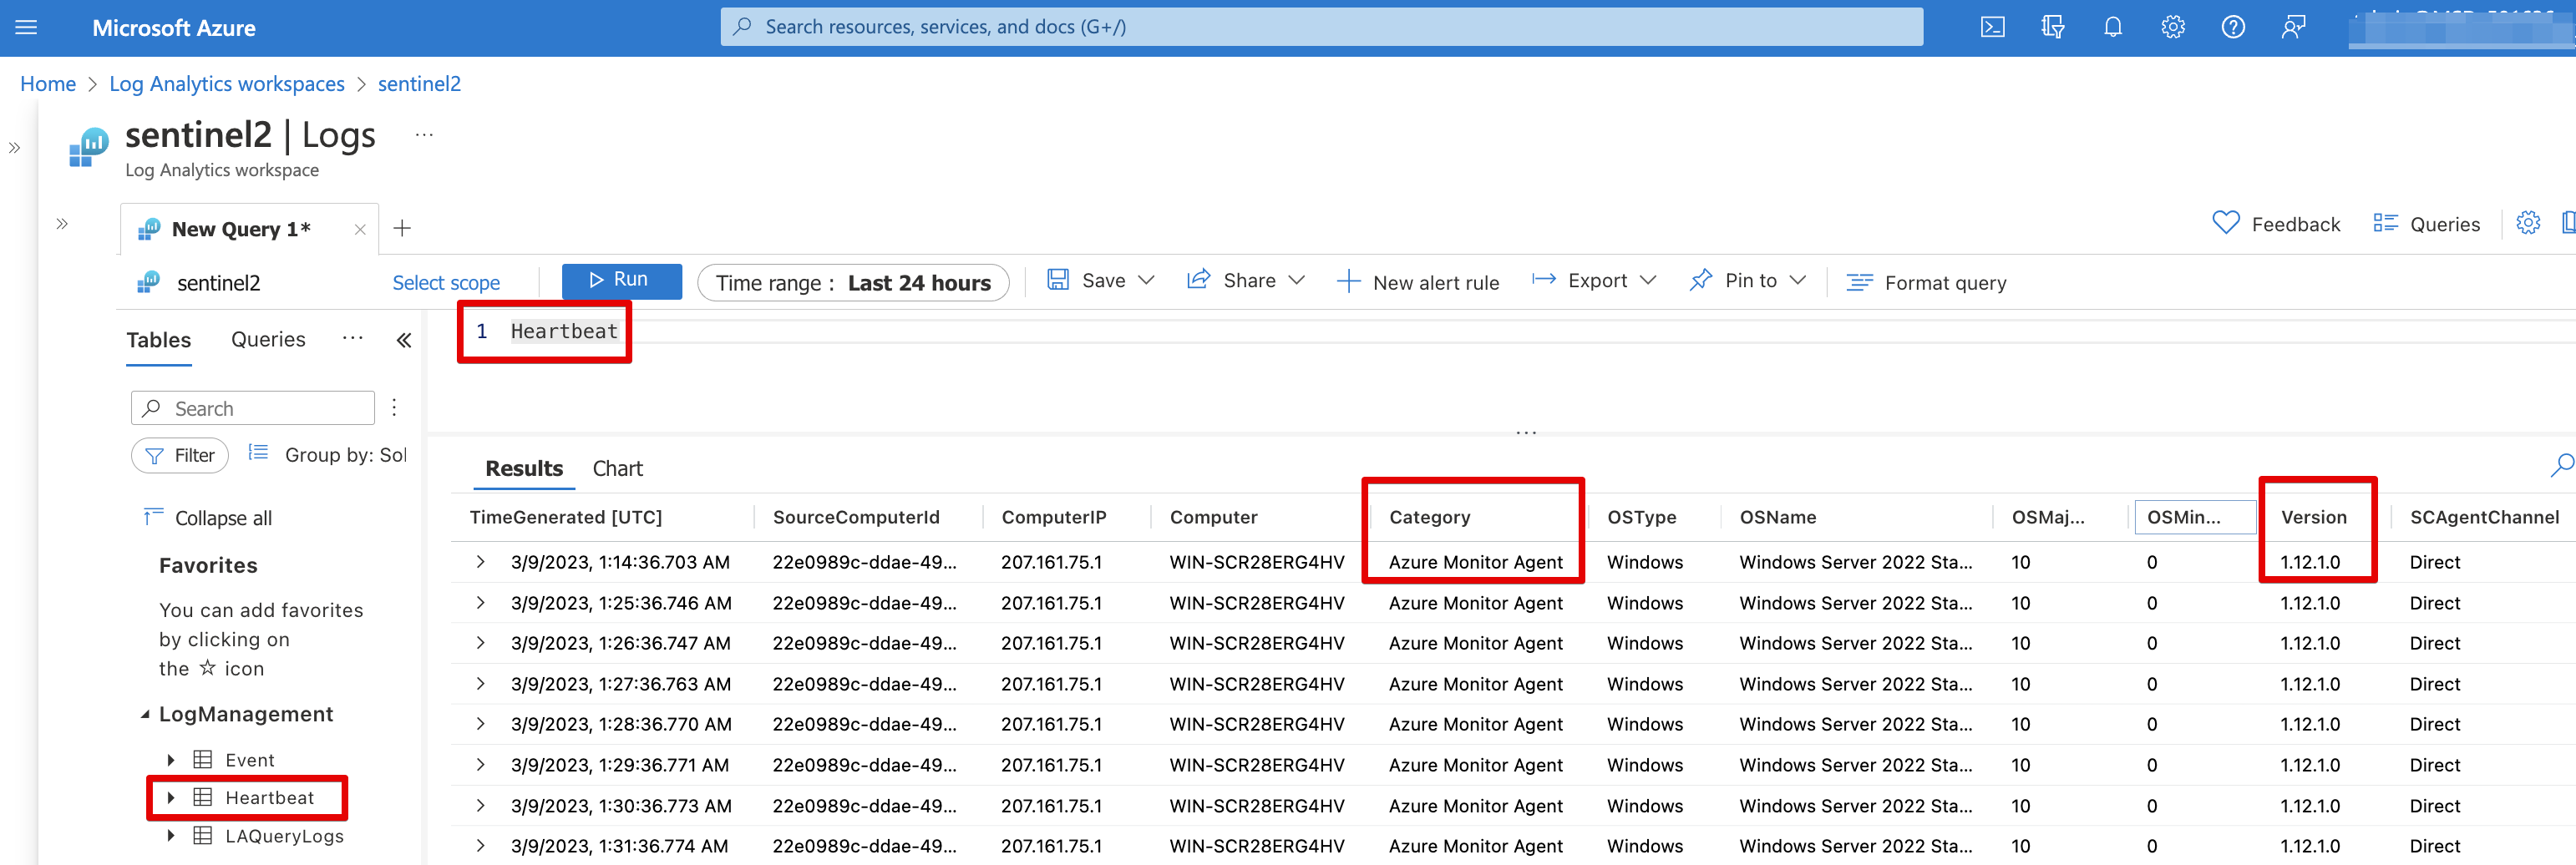Image resolution: width=2576 pixels, height=865 pixels.
Task: Run the Heartbeat query
Action: (x=621, y=281)
